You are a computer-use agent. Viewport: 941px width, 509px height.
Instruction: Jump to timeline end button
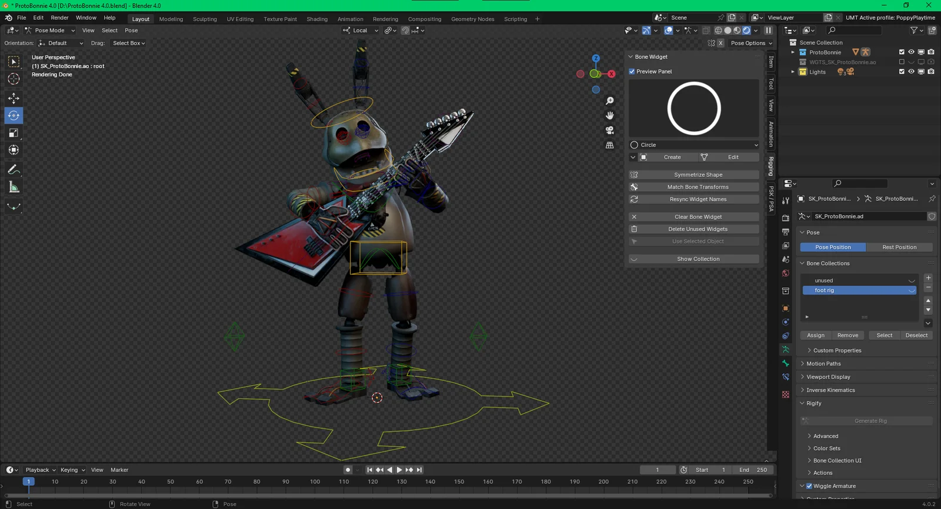pos(419,470)
